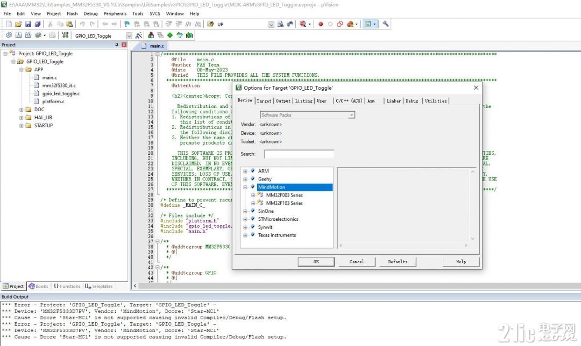Open file using the folder toolbar icon

pos(18,24)
